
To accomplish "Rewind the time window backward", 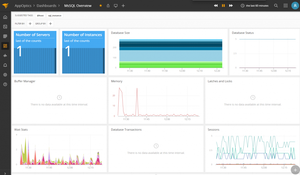I will 216,6.
